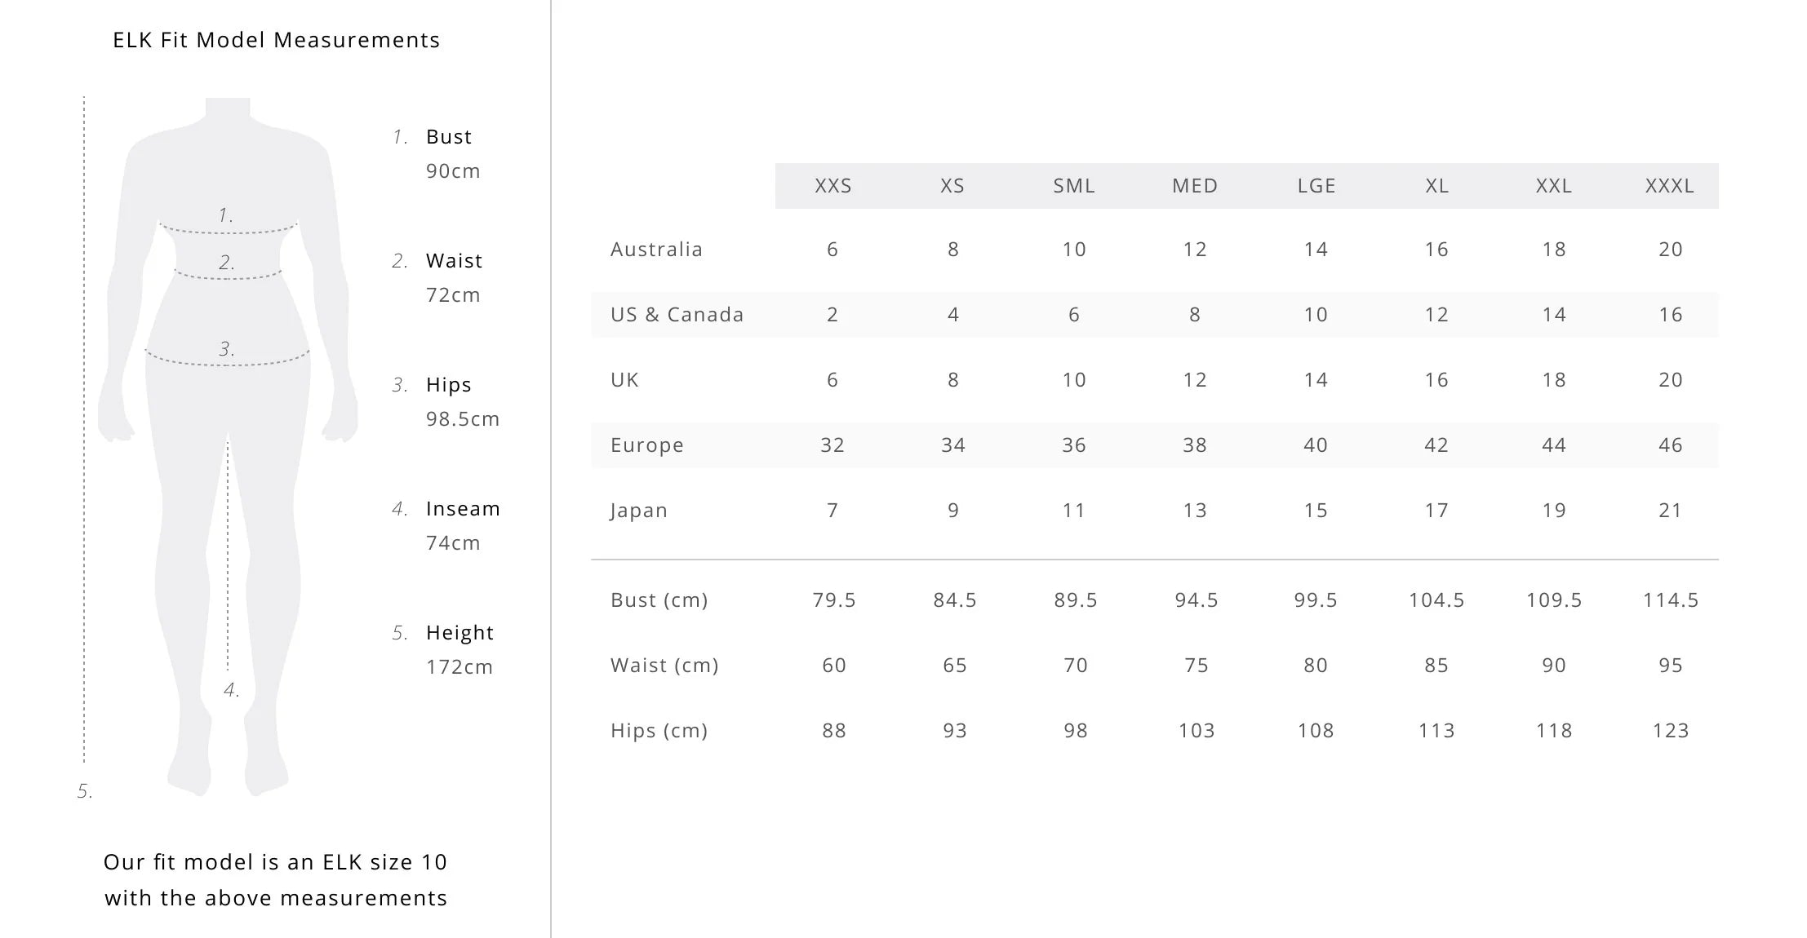The width and height of the screenshot is (1807, 938).
Task: Click the Height 172cm measurement
Action: tap(460, 650)
